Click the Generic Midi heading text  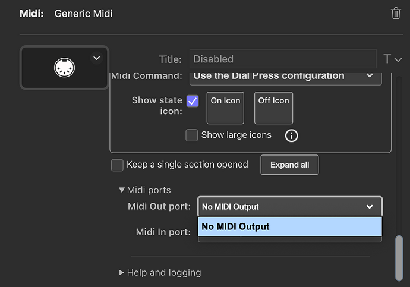[83, 13]
